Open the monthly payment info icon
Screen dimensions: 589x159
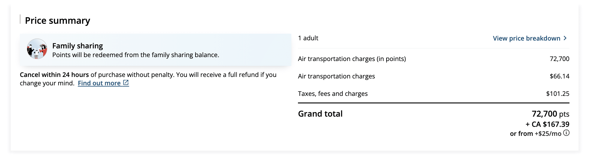coord(566,133)
